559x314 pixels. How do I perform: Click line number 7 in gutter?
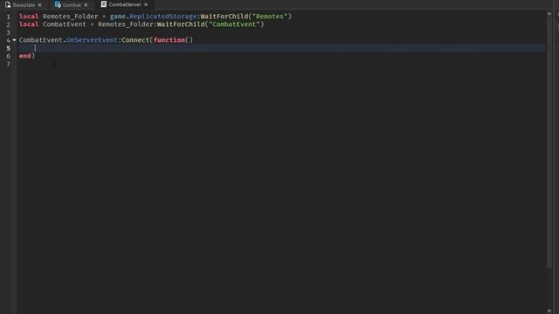(8, 64)
